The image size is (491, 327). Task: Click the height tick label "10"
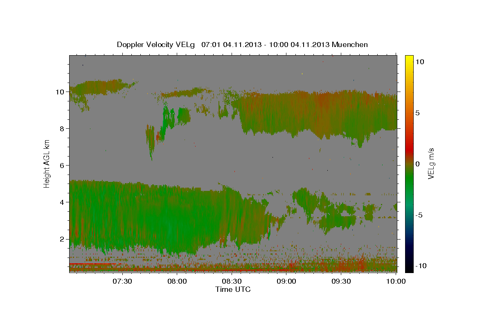61,92
